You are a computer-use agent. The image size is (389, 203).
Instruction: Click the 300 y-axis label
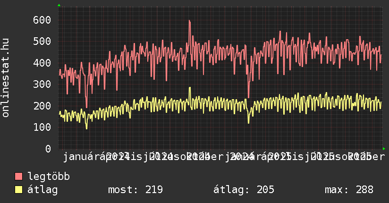42,85
